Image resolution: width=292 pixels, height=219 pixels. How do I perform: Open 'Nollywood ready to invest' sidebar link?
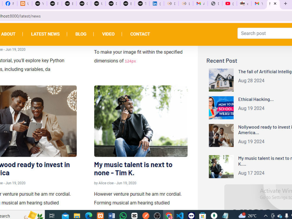pyautogui.click(x=265, y=130)
